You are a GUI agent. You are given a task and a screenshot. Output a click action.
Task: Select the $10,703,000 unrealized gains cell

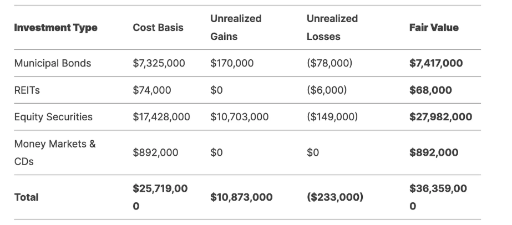click(x=240, y=117)
